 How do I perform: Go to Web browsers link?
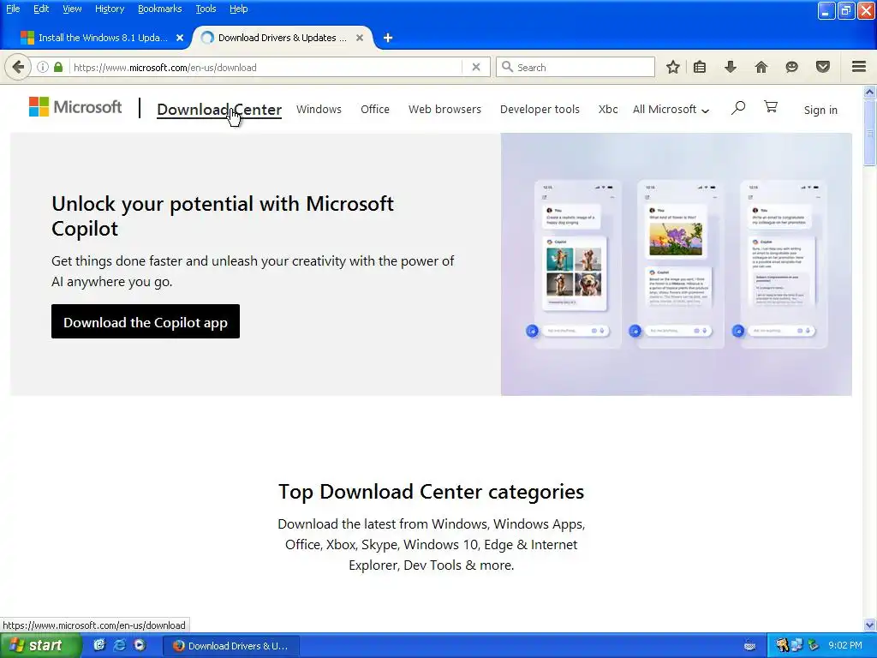(444, 110)
